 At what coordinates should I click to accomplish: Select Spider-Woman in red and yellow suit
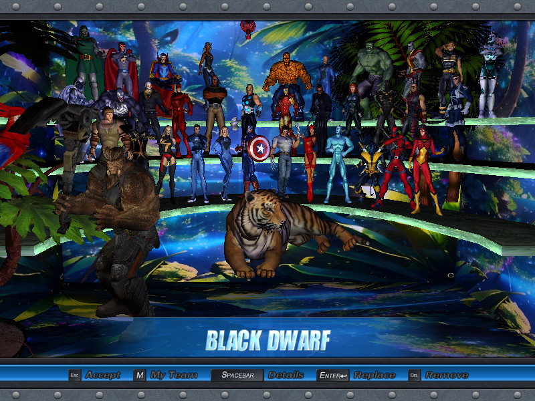tap(425, 169)
